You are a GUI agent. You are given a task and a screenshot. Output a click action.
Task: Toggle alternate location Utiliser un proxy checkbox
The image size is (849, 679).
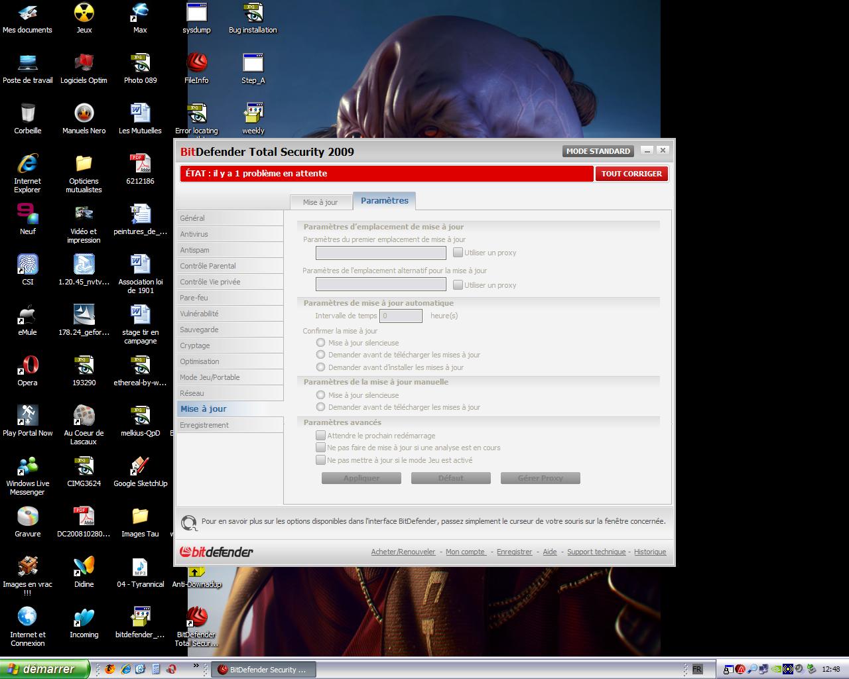coord(458,284)
